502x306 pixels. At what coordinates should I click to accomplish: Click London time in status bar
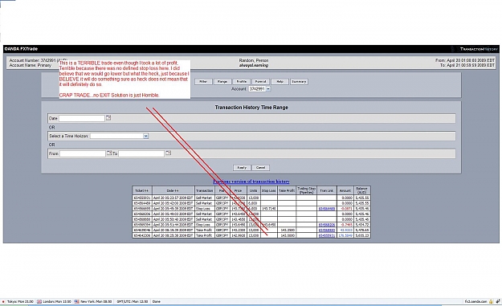coord(57,301)
